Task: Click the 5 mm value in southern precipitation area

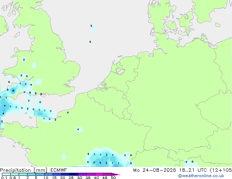Action: (x=100, y=163)
